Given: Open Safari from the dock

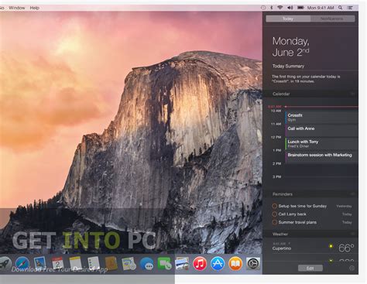Looking at the screenshot, I should point(22,264).
